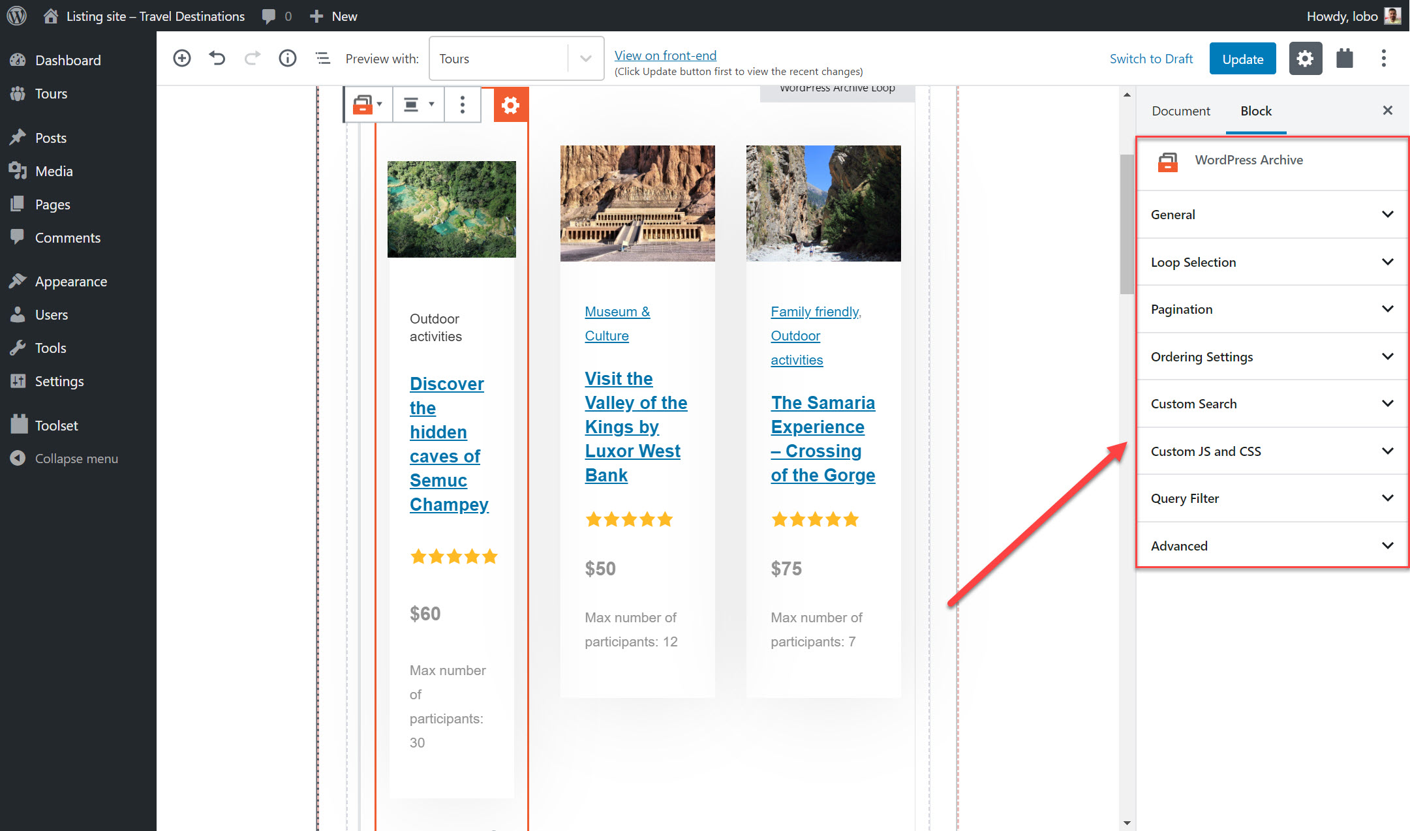Click the New plus icon in admin bar

316,16
